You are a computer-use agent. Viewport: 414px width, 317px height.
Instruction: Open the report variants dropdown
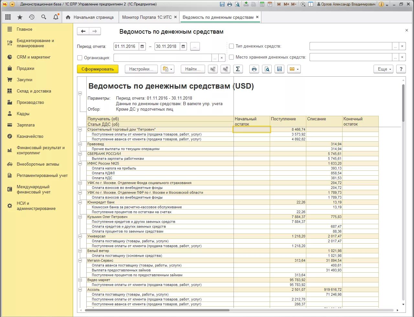click(168, 69)
